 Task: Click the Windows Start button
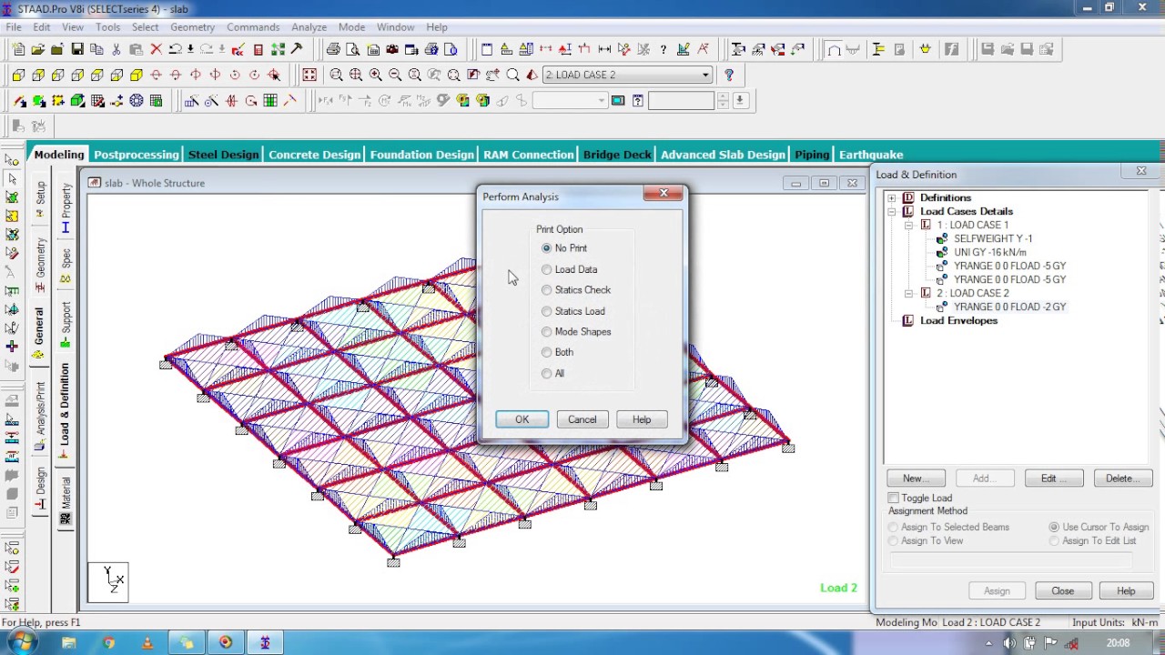[x=22, y=642]
